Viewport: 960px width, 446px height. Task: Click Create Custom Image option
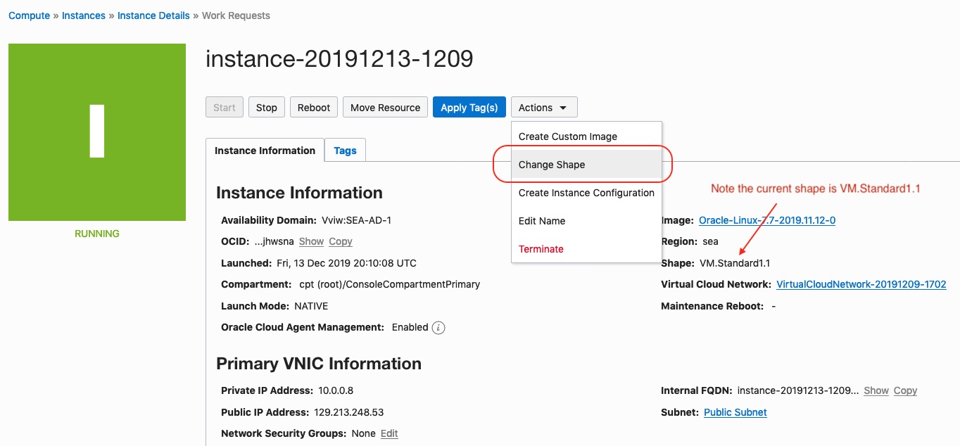[567, 136]
